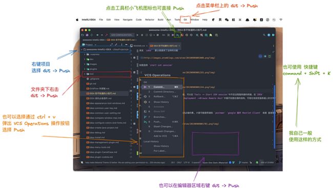Choose Add to VCS in popup
The width and height of the screenshot is (333, 191).
click(x=162, y=136)
